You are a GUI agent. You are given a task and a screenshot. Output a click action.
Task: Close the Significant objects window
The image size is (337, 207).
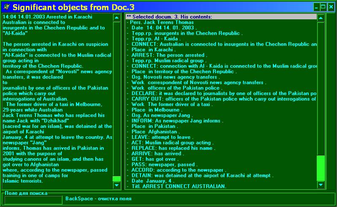[x=331, y=7]
